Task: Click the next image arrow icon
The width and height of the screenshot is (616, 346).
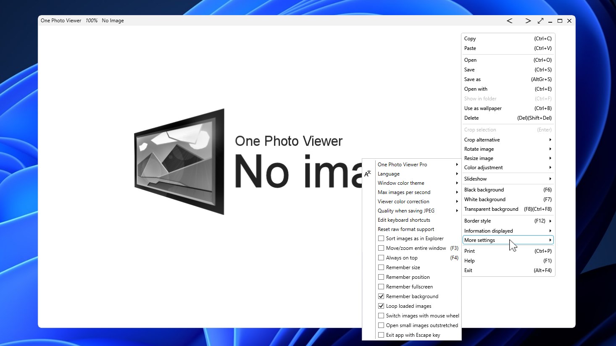Action: pos(528,21)
